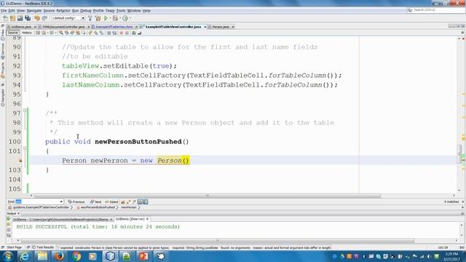
Task: Click the Find Selection magnifier editor icon
Action: pyautogui.click(x=61, y=33)
